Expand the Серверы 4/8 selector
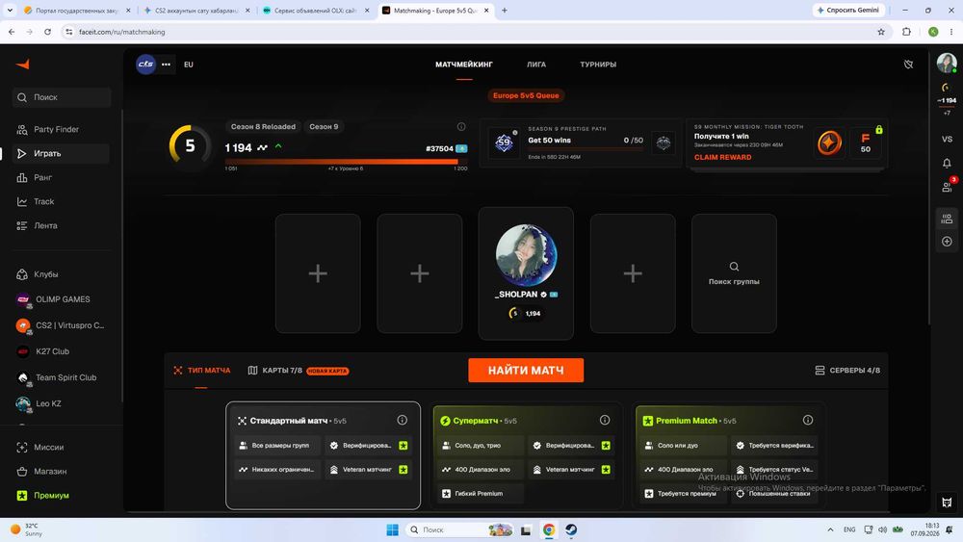This screenshot has width=963, height=542. coord(847,370)
